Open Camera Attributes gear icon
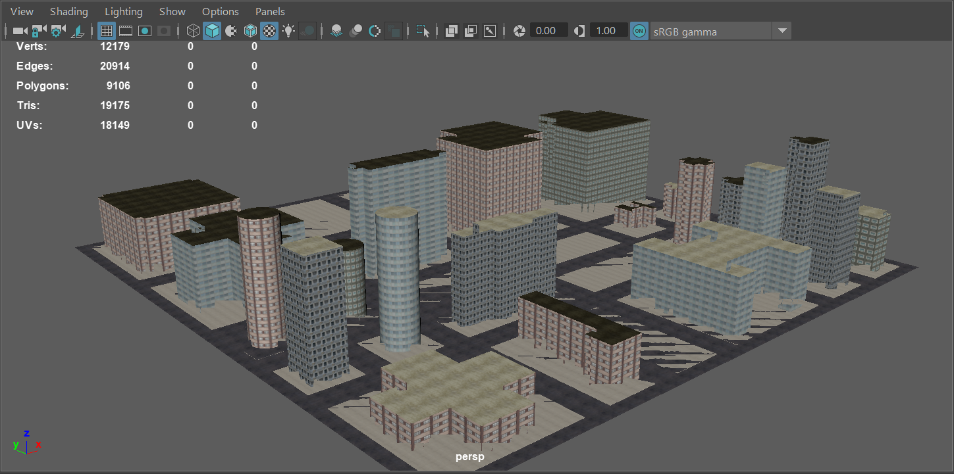Viewport: 954px width, 474px height. (58, 31)
